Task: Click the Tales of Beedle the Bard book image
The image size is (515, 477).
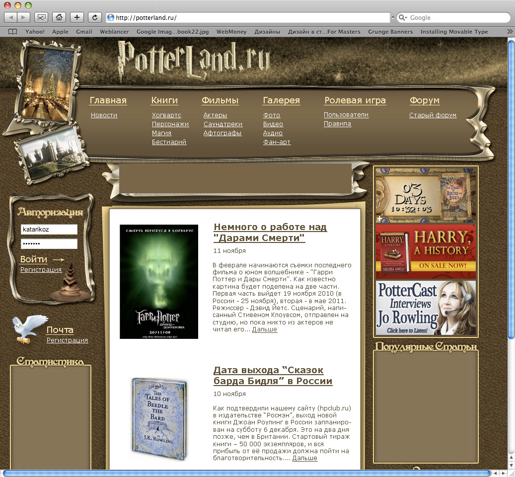Action: [x=159, y=418]
